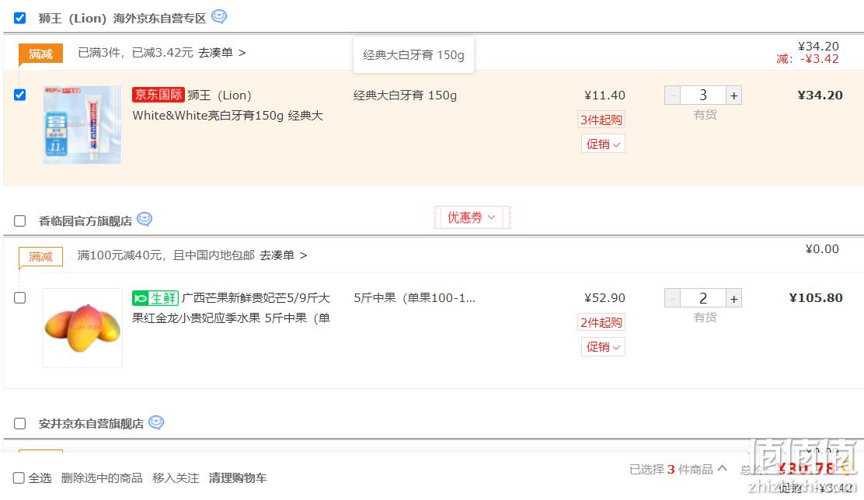Viewport: 864px width, 500px height.
Task: Expand the 促销 dropdown under mango price
Action: coord(603,347)
